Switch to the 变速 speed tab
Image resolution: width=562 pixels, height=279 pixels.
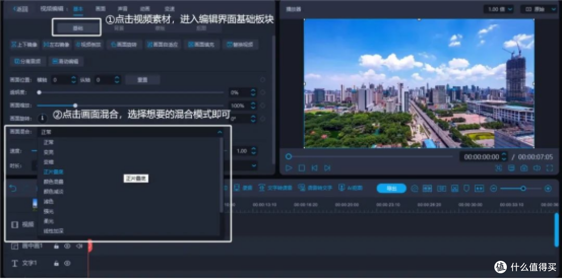click(169, 9)
